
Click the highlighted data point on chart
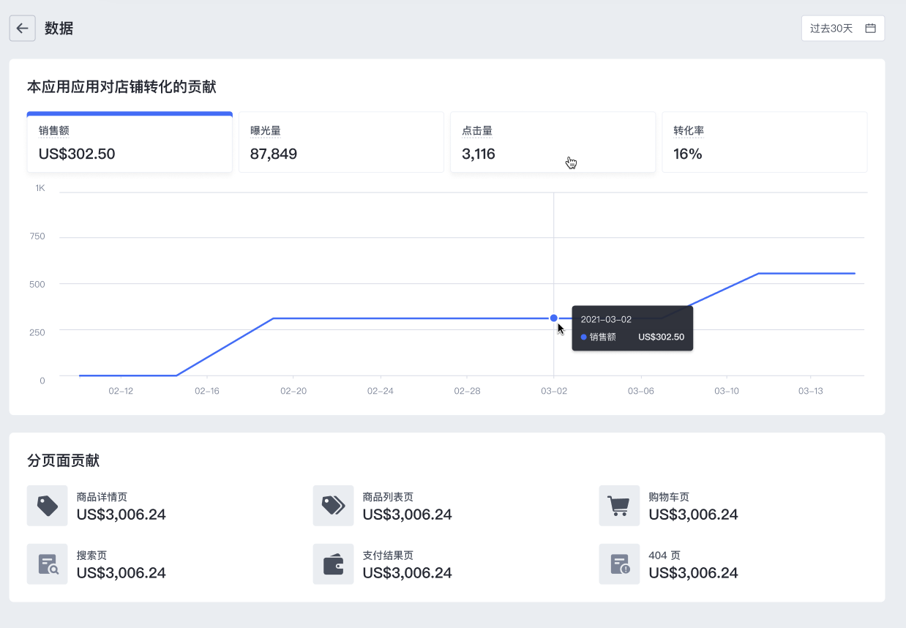(x=553, y=318)
